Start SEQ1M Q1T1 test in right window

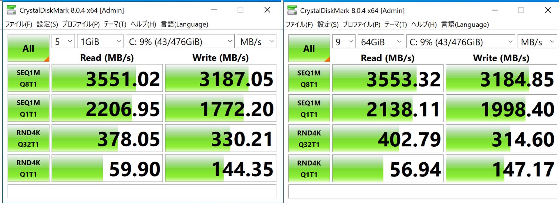309,108
